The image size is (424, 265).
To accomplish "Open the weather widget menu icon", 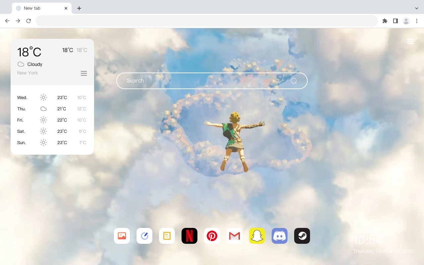I will click(x=84, y=74).
